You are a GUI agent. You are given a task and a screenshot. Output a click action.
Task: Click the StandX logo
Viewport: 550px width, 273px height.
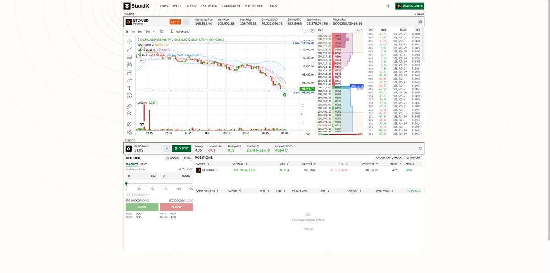pos(137,6)
